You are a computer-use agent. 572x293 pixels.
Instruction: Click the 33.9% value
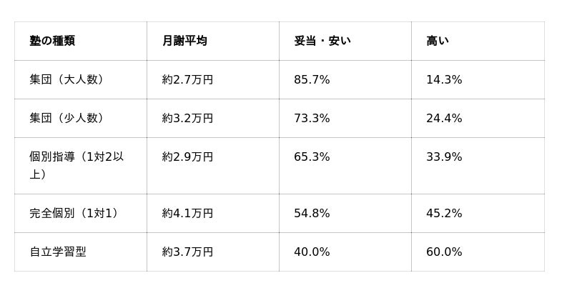click(x=444, y=157)
